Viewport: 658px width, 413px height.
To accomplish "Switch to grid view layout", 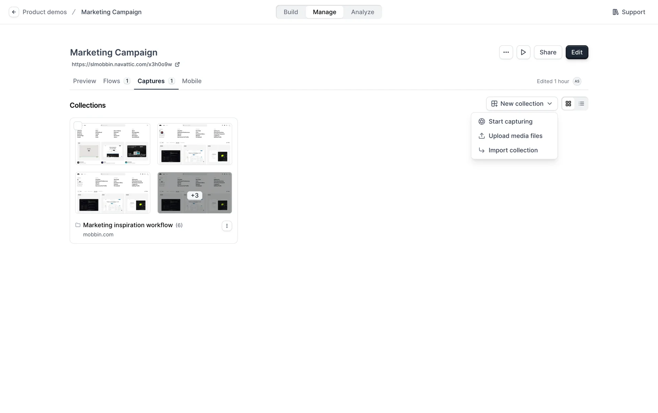I will pyautogui.click(x=568, y=104).
